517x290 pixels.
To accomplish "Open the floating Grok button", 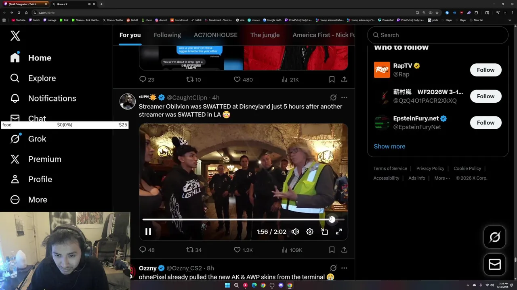I will [495, 237].
